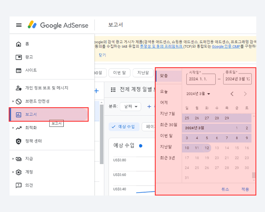Click the 계정 gear icon
This screenshot has height=212, width=265.
19,172
